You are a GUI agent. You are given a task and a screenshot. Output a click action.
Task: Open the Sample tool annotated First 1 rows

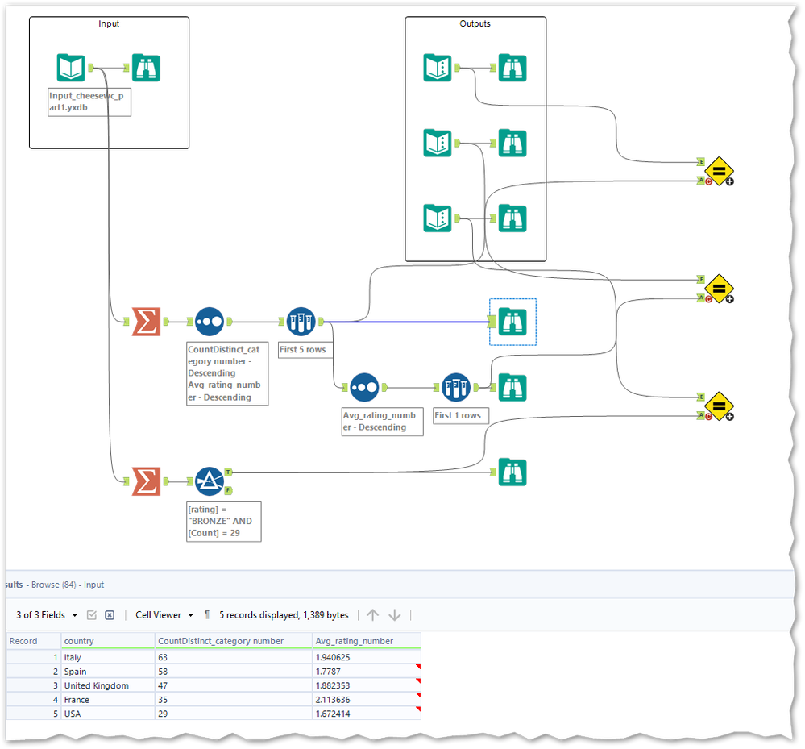456,387
